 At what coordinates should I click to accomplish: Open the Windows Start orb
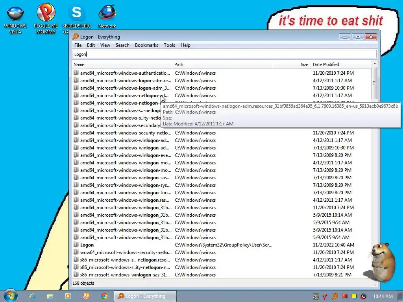point(10,296)
